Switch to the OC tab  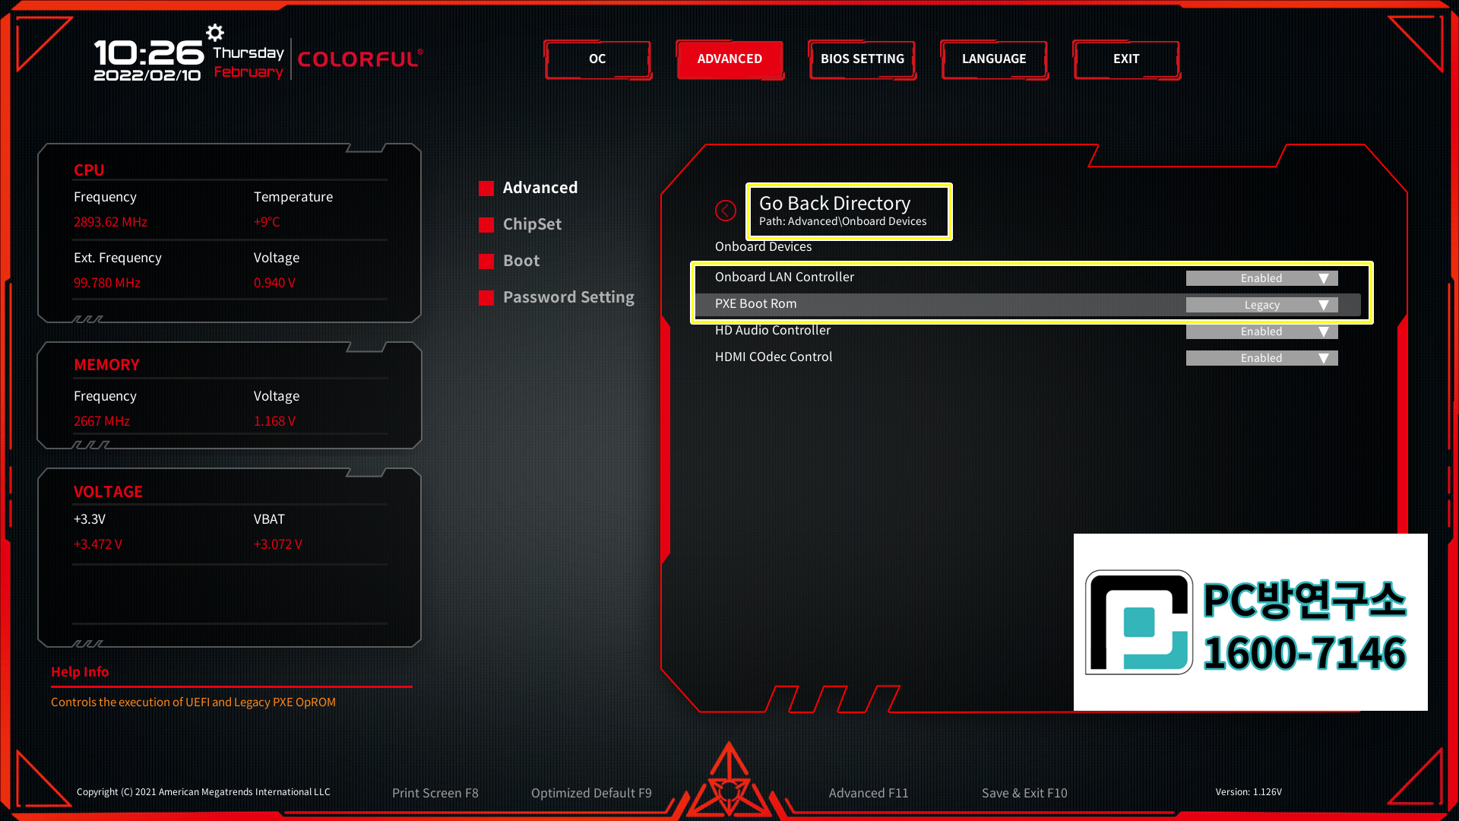tap(597, 59)
